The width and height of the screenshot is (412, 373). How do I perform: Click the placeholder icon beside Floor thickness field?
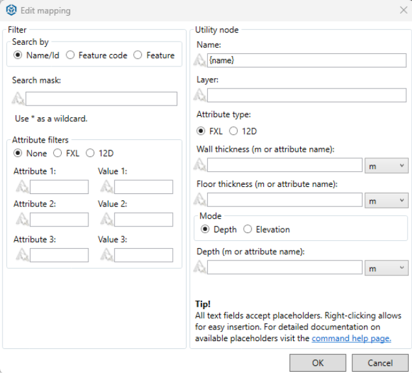(201, 200)
